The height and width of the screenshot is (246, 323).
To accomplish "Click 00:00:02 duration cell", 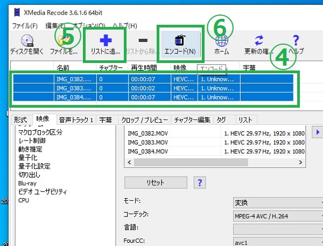I will click(143, 88).
